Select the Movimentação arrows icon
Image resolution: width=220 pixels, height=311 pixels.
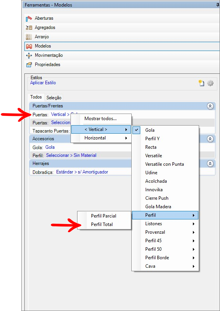29,55
